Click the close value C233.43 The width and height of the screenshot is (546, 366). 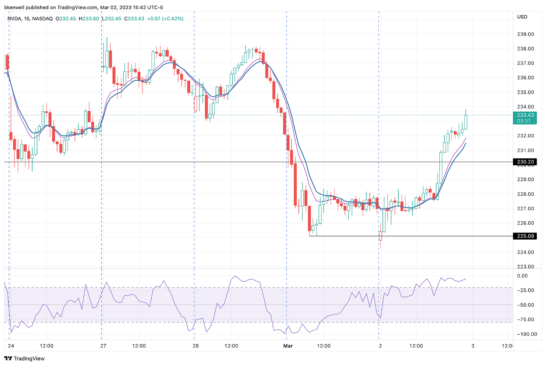click(x=134, y=18)
